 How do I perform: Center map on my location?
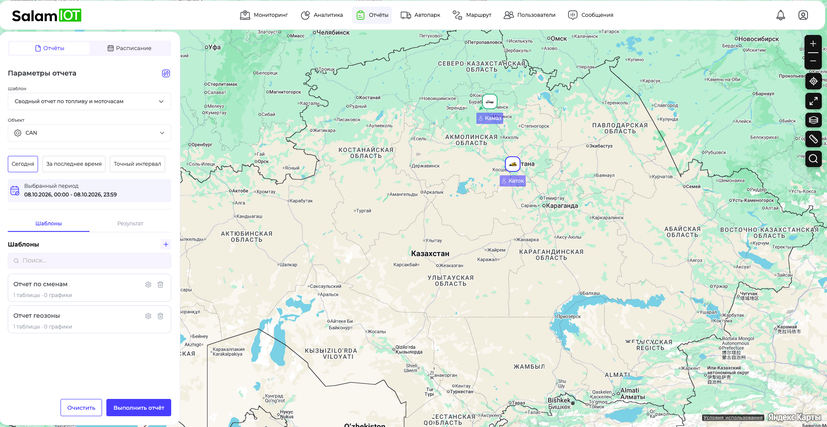[x=813, y=81]
